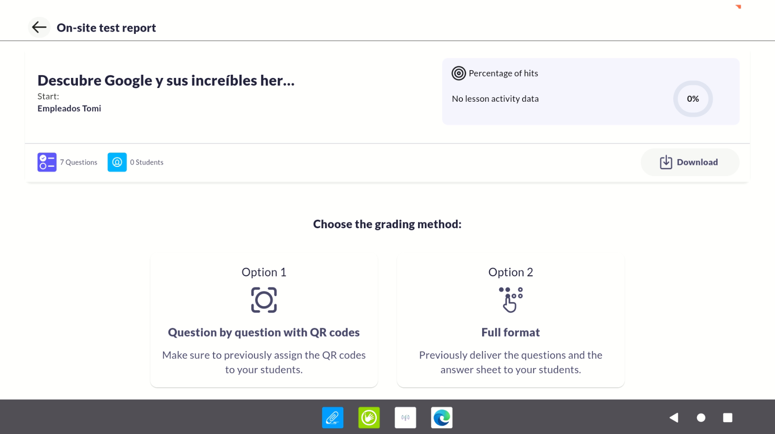
Task: Select the 'Full format' grading method
Action: pos(510,332)
